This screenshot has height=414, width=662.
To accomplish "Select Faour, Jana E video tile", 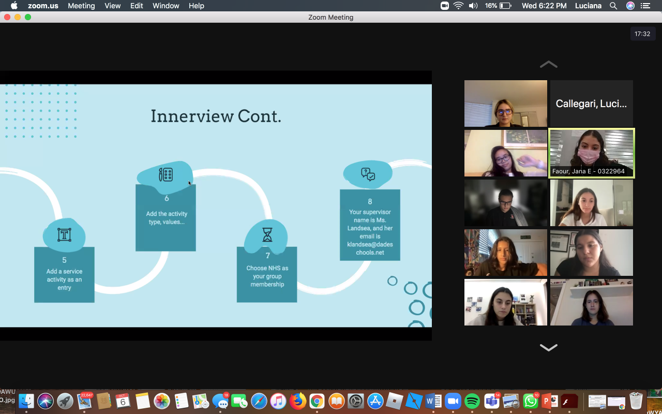I will [592, 153].
